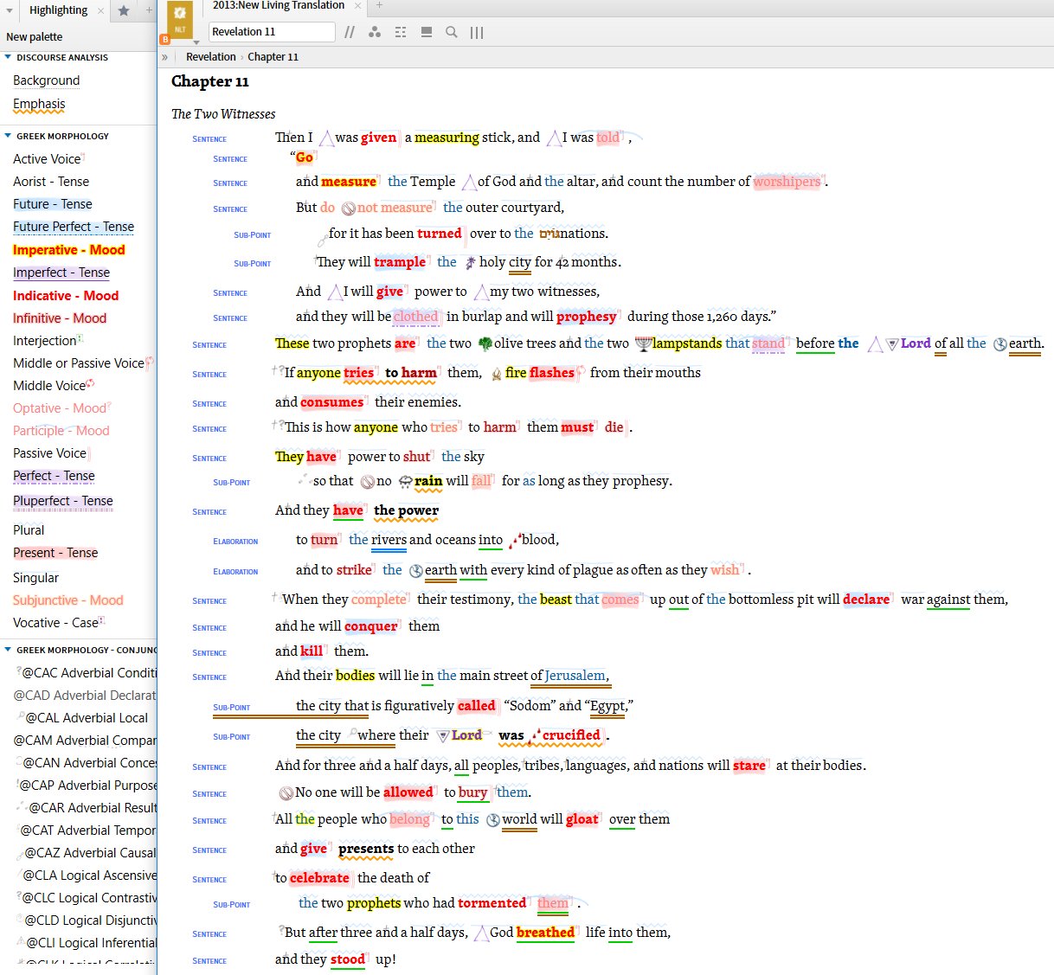The height and width of the screenshot is (975, 1054).
Task: Toggle the inline interlinear panel icon
Action: coord(426,32)
